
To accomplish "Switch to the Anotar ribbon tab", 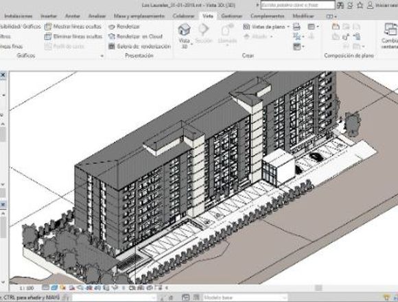I will tap(73, 16).
